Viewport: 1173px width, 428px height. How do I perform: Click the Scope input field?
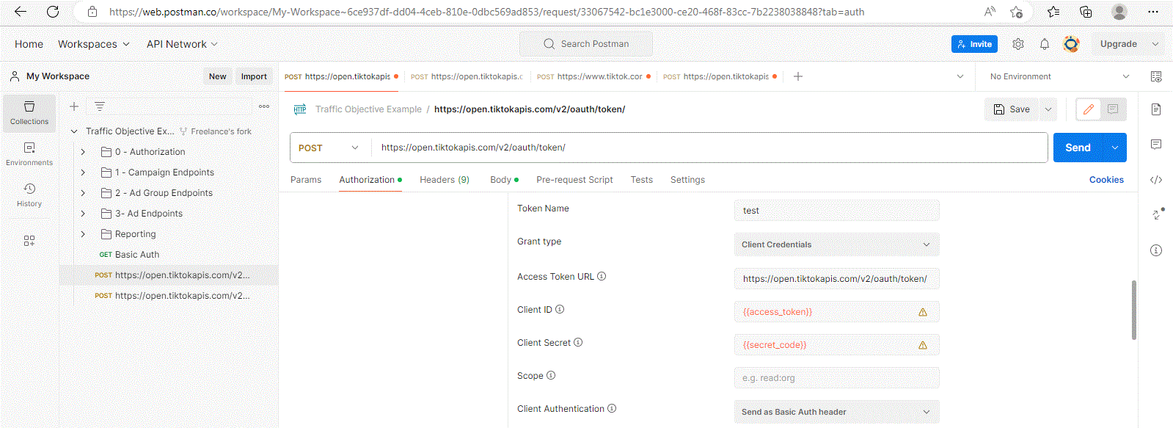click(x=836, y=378)
